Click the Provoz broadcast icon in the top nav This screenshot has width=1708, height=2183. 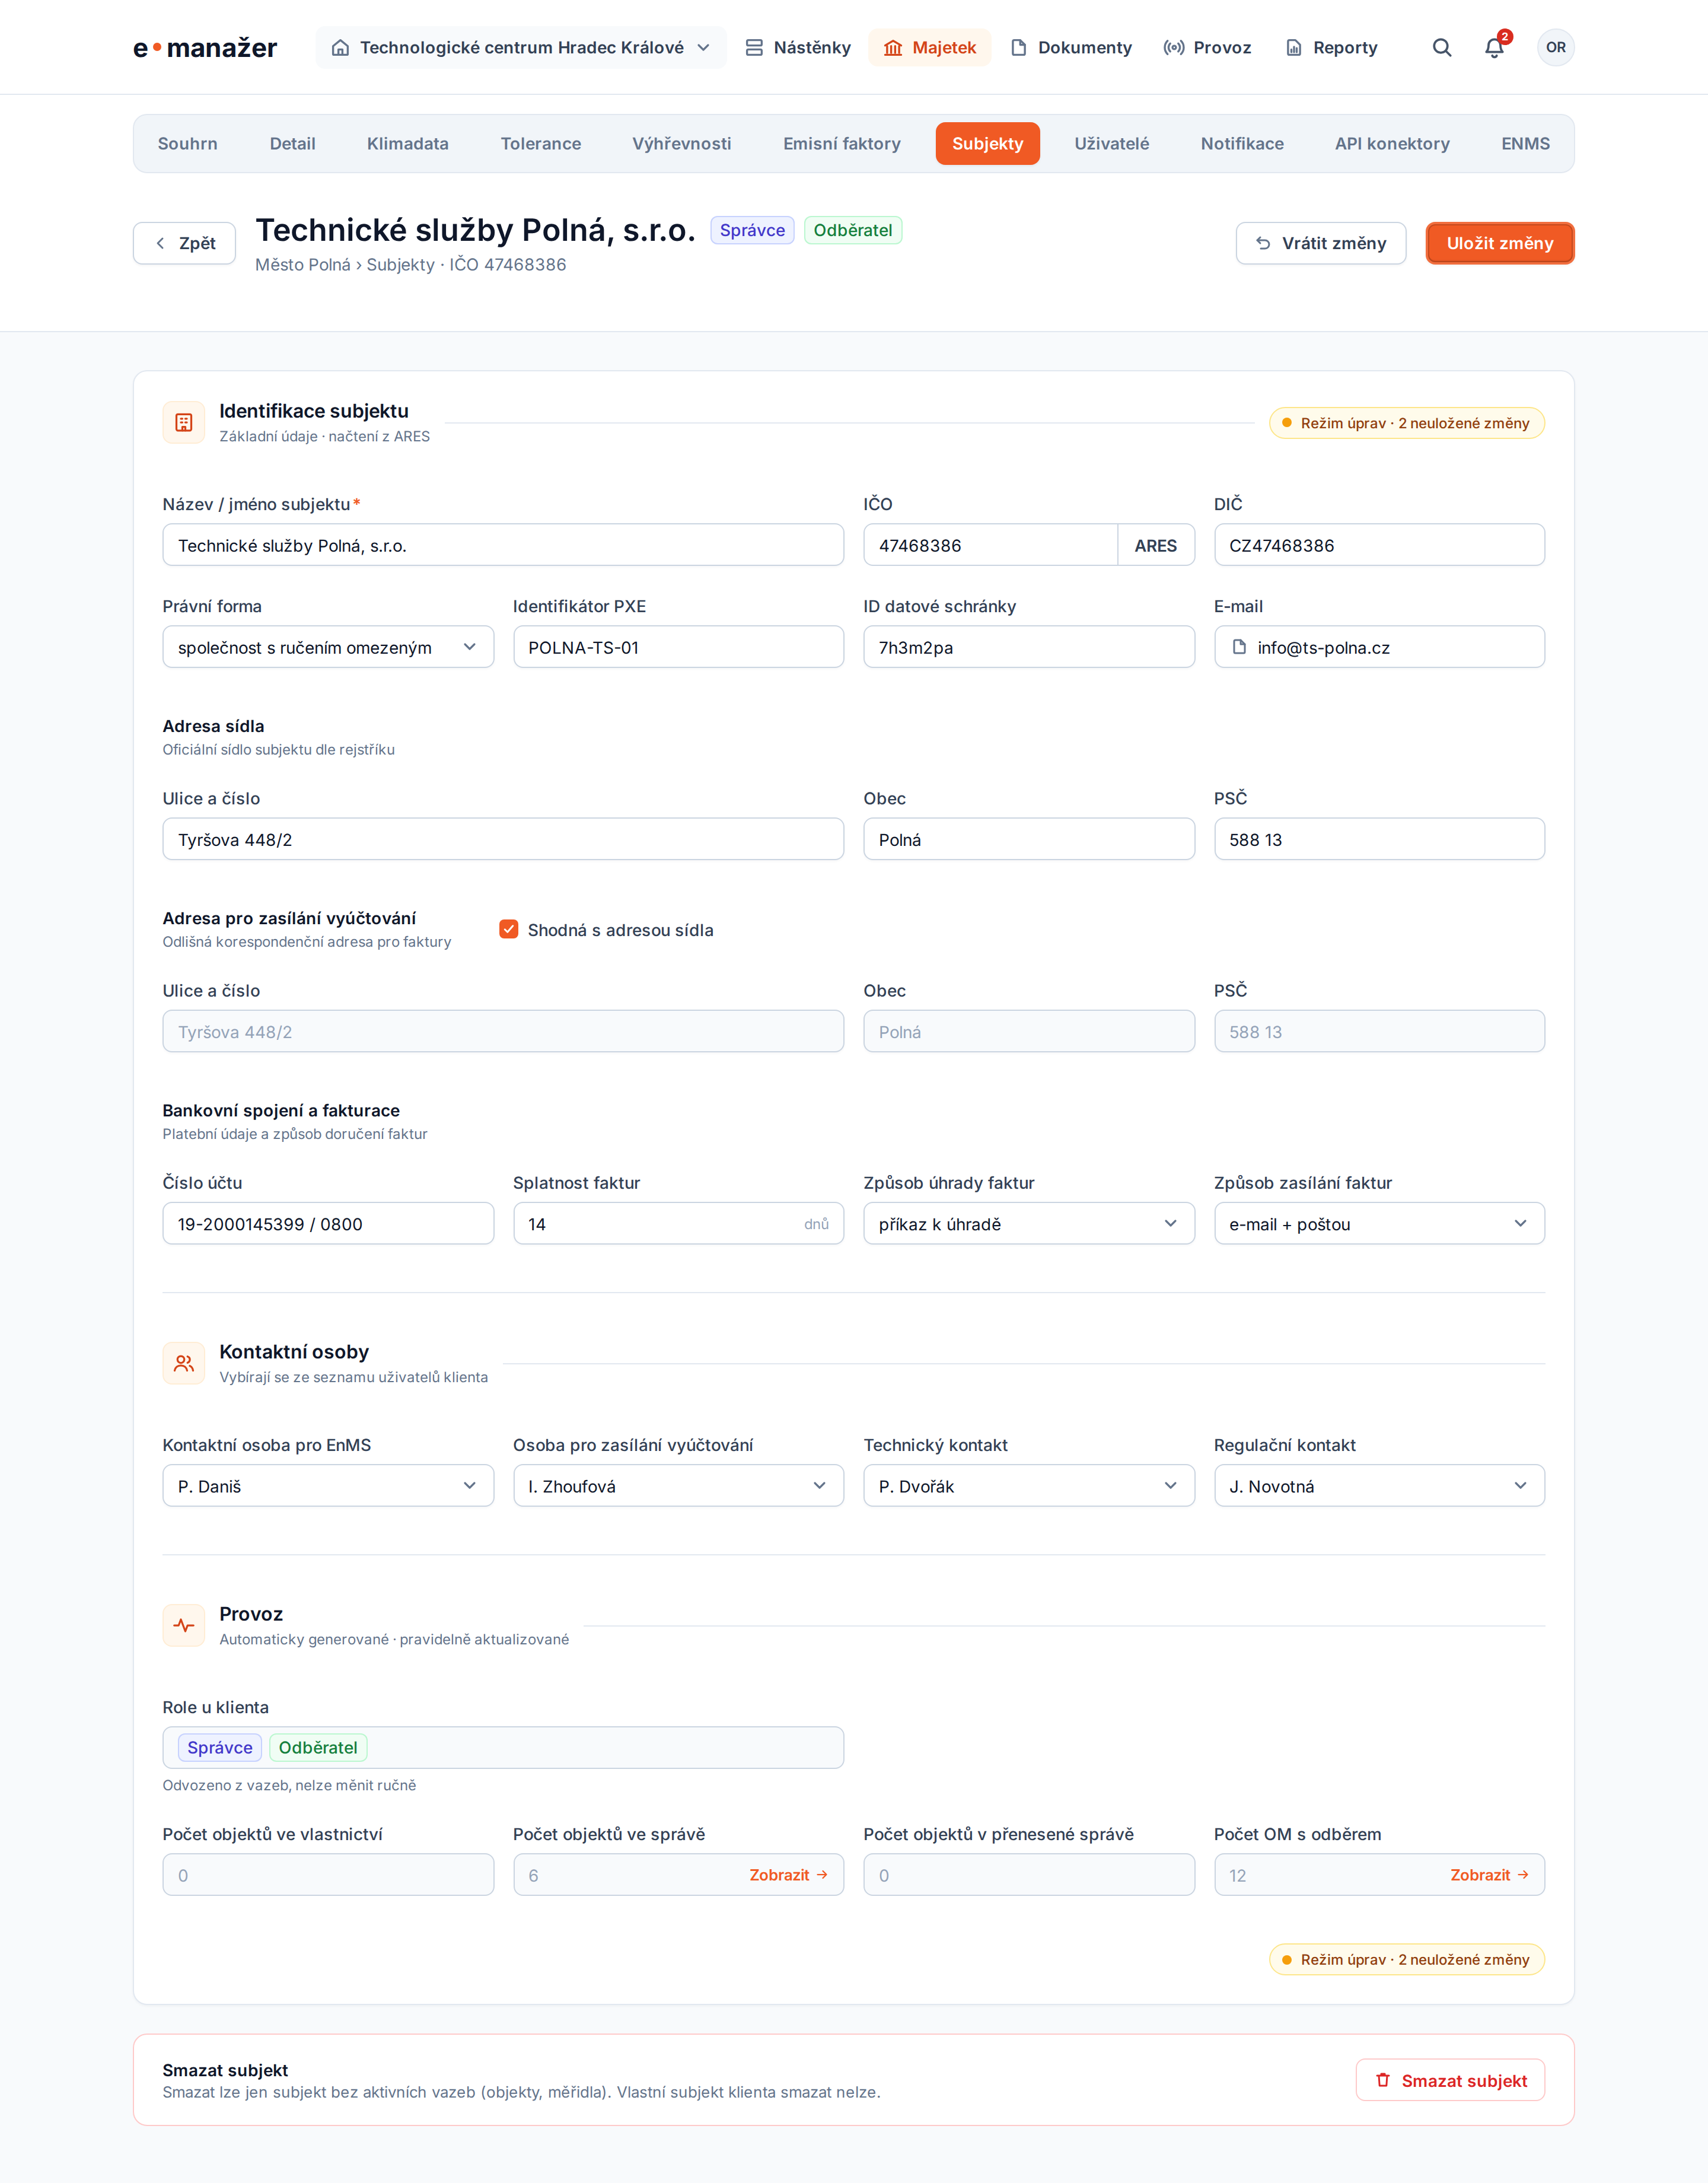(1174, 47)
